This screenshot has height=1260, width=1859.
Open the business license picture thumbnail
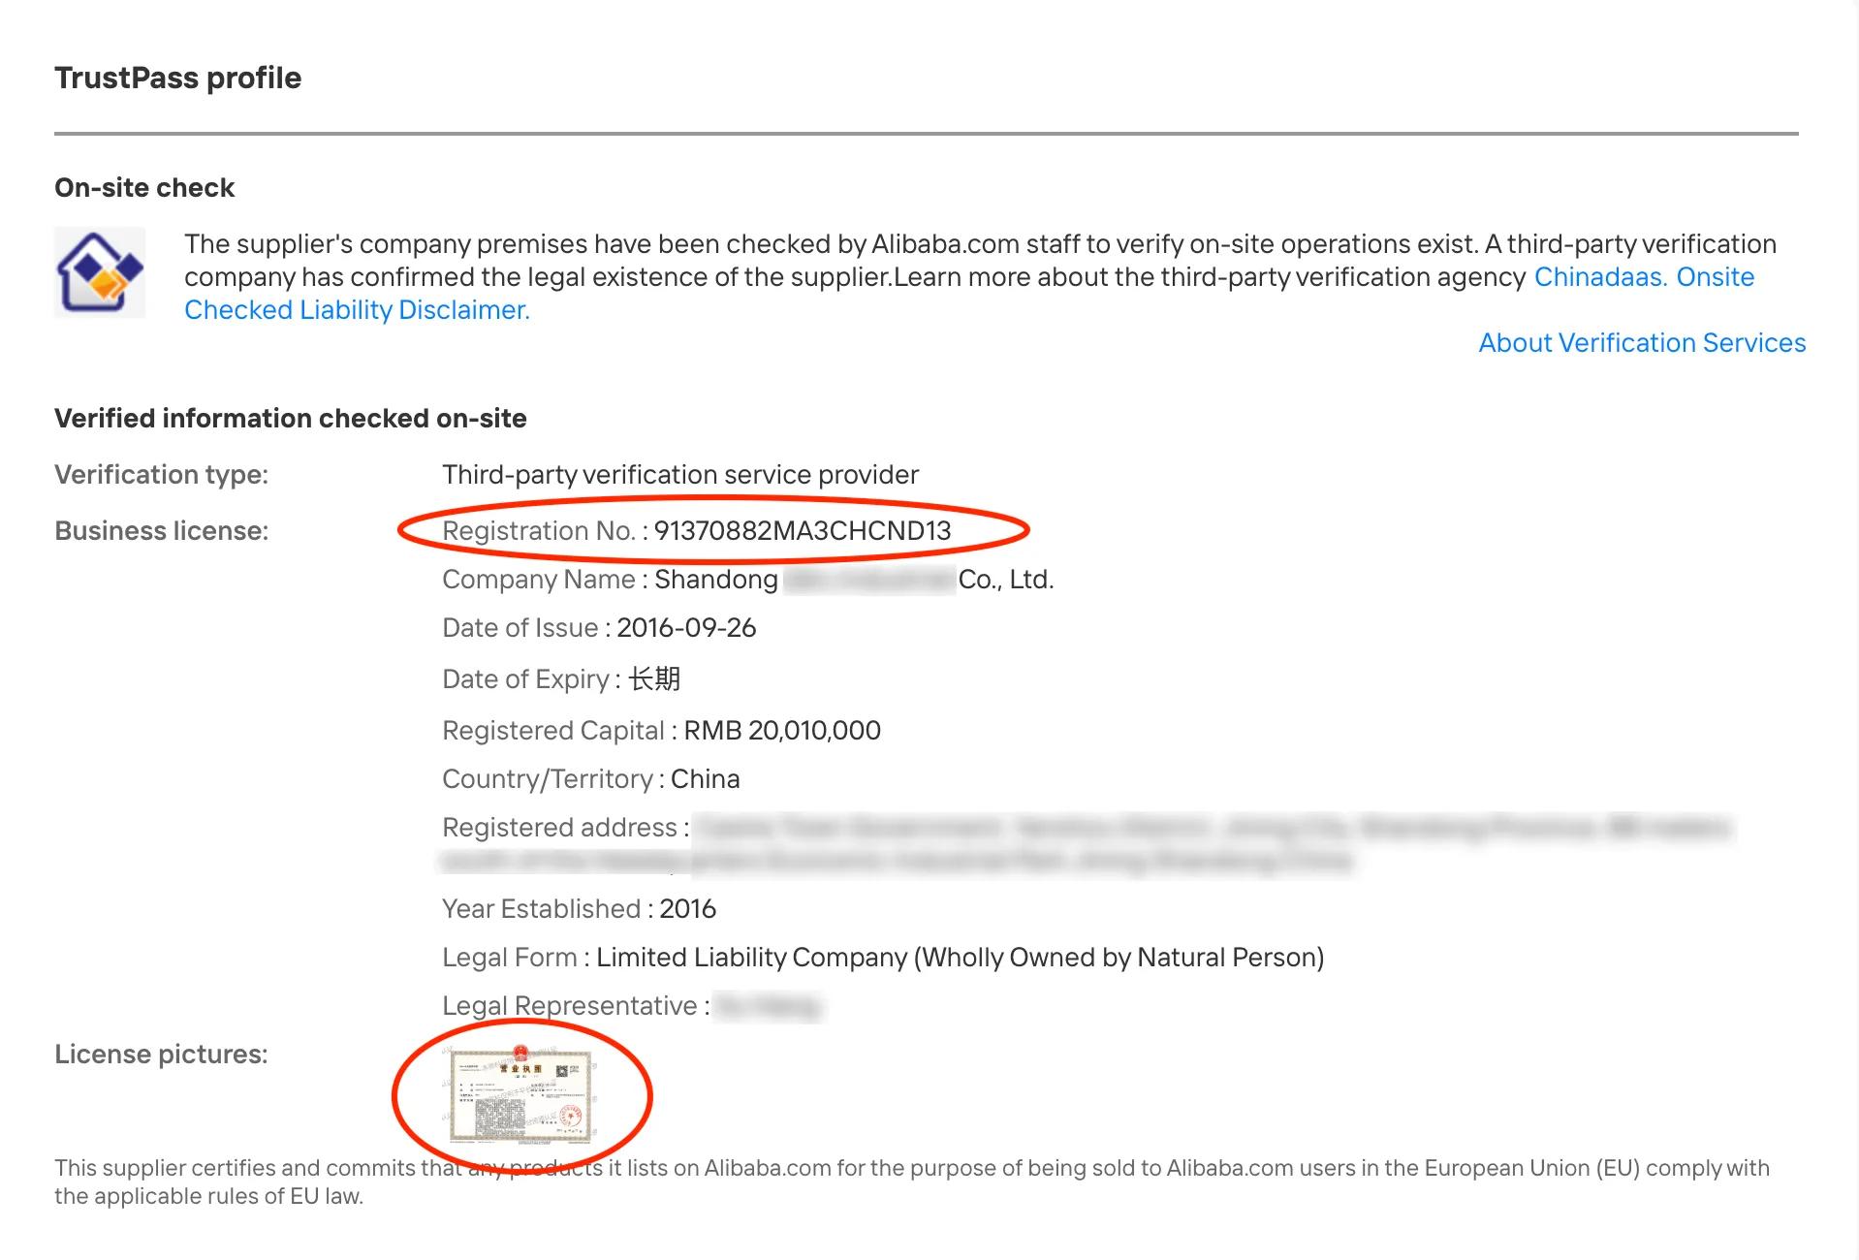pyautogui.click(x=521, y=1096)
